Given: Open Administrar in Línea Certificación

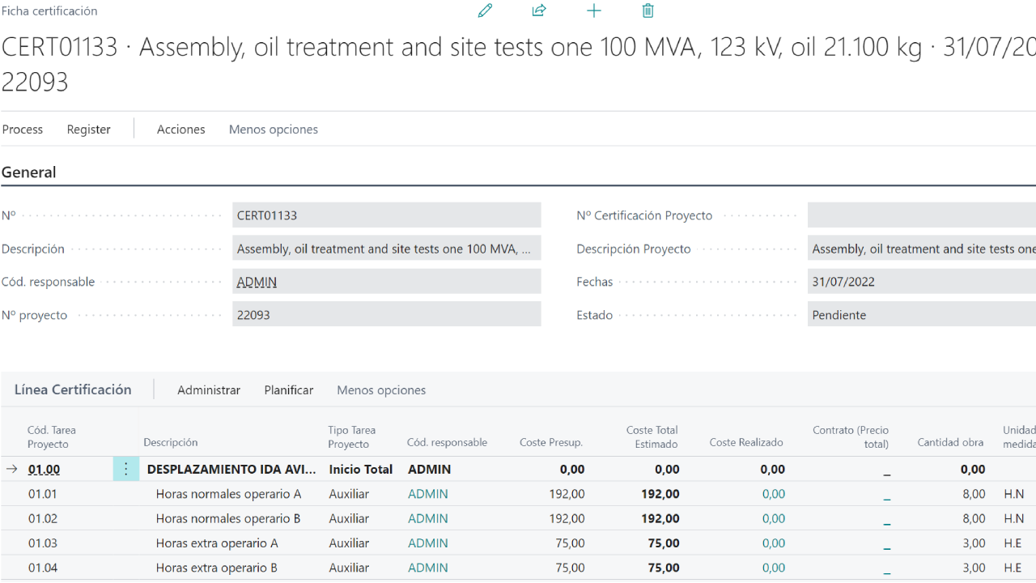Looking at the screenshot, I should [209, 390].
